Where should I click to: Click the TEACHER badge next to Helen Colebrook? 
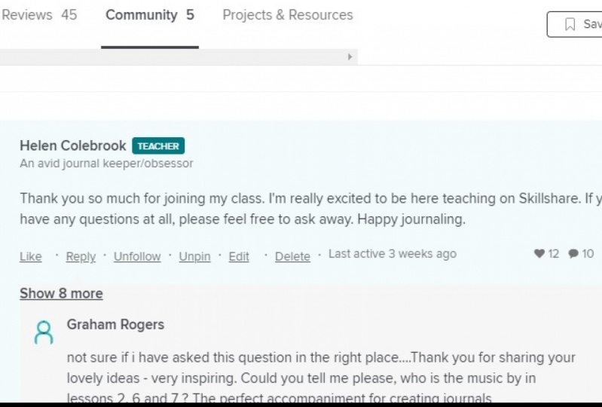coord(158,146)
